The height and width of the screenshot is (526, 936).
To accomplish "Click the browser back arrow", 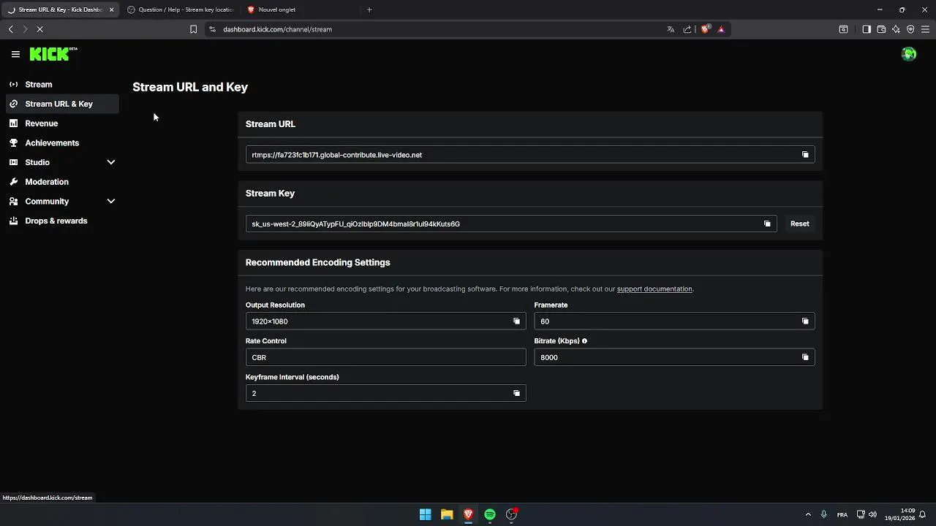I will (x=10, y=29).
